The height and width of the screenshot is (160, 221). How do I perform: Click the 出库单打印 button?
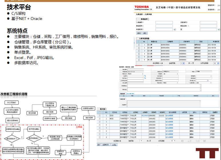point(105,145)
